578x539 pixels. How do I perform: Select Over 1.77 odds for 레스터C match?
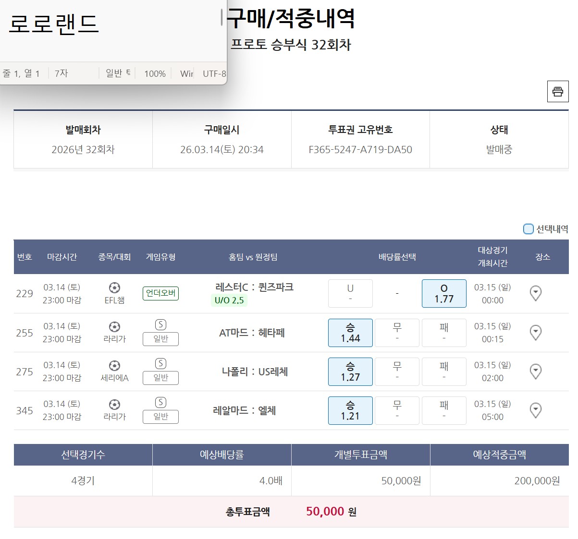coord(443,293)
